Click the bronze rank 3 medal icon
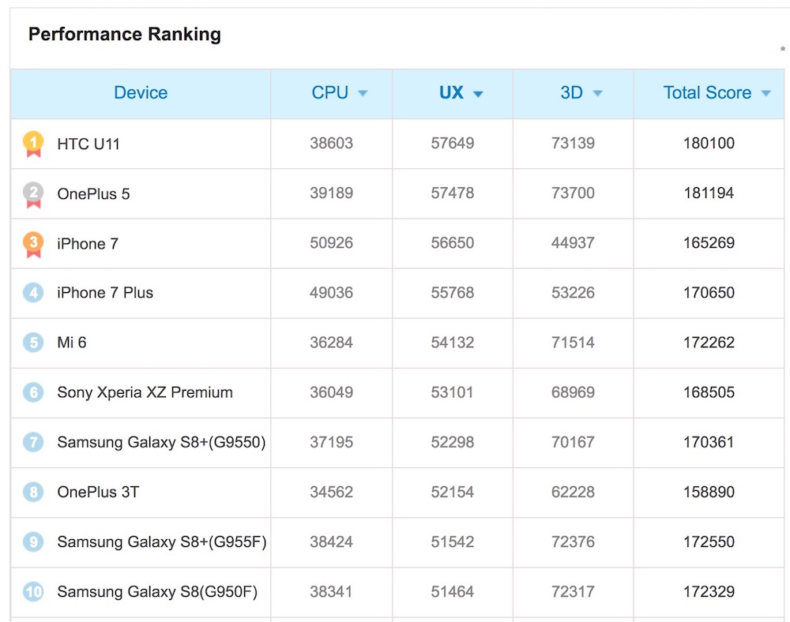Image resolution: width=790 pixels, height=622 pixels. tap(33, 243)
